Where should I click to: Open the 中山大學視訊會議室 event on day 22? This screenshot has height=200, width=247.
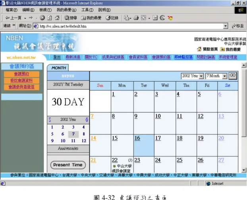point(122,169)
